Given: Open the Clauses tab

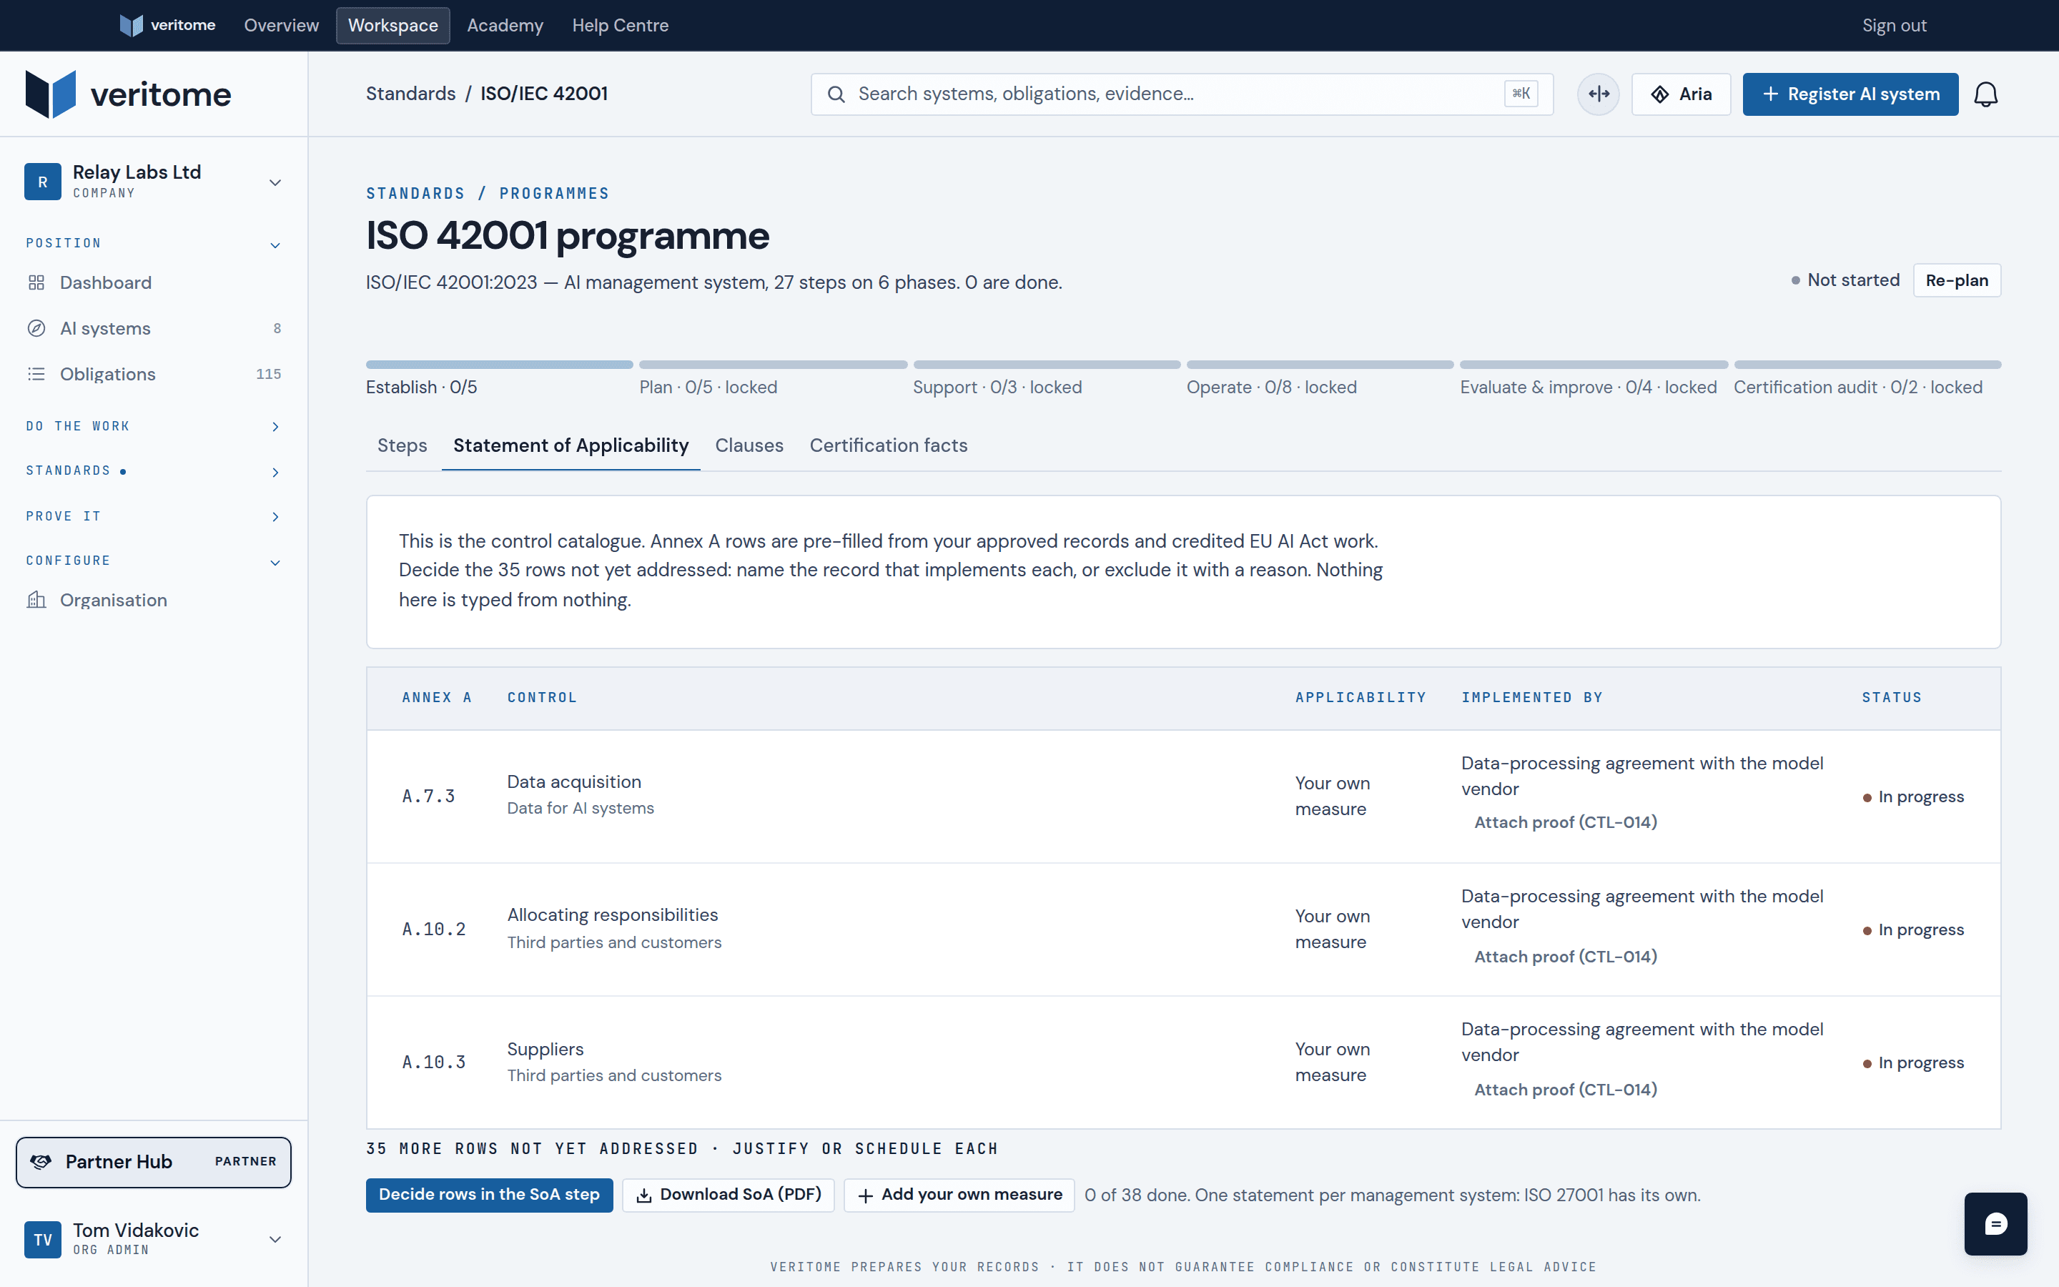Looking at the screenshot, I should tap(749, 445).
